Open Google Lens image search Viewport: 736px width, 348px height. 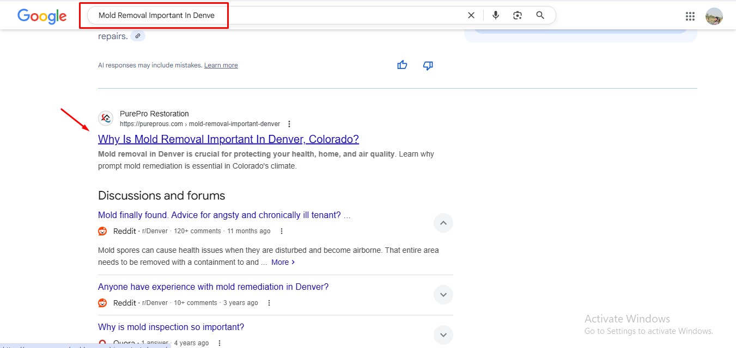click(x=518, y=15)
